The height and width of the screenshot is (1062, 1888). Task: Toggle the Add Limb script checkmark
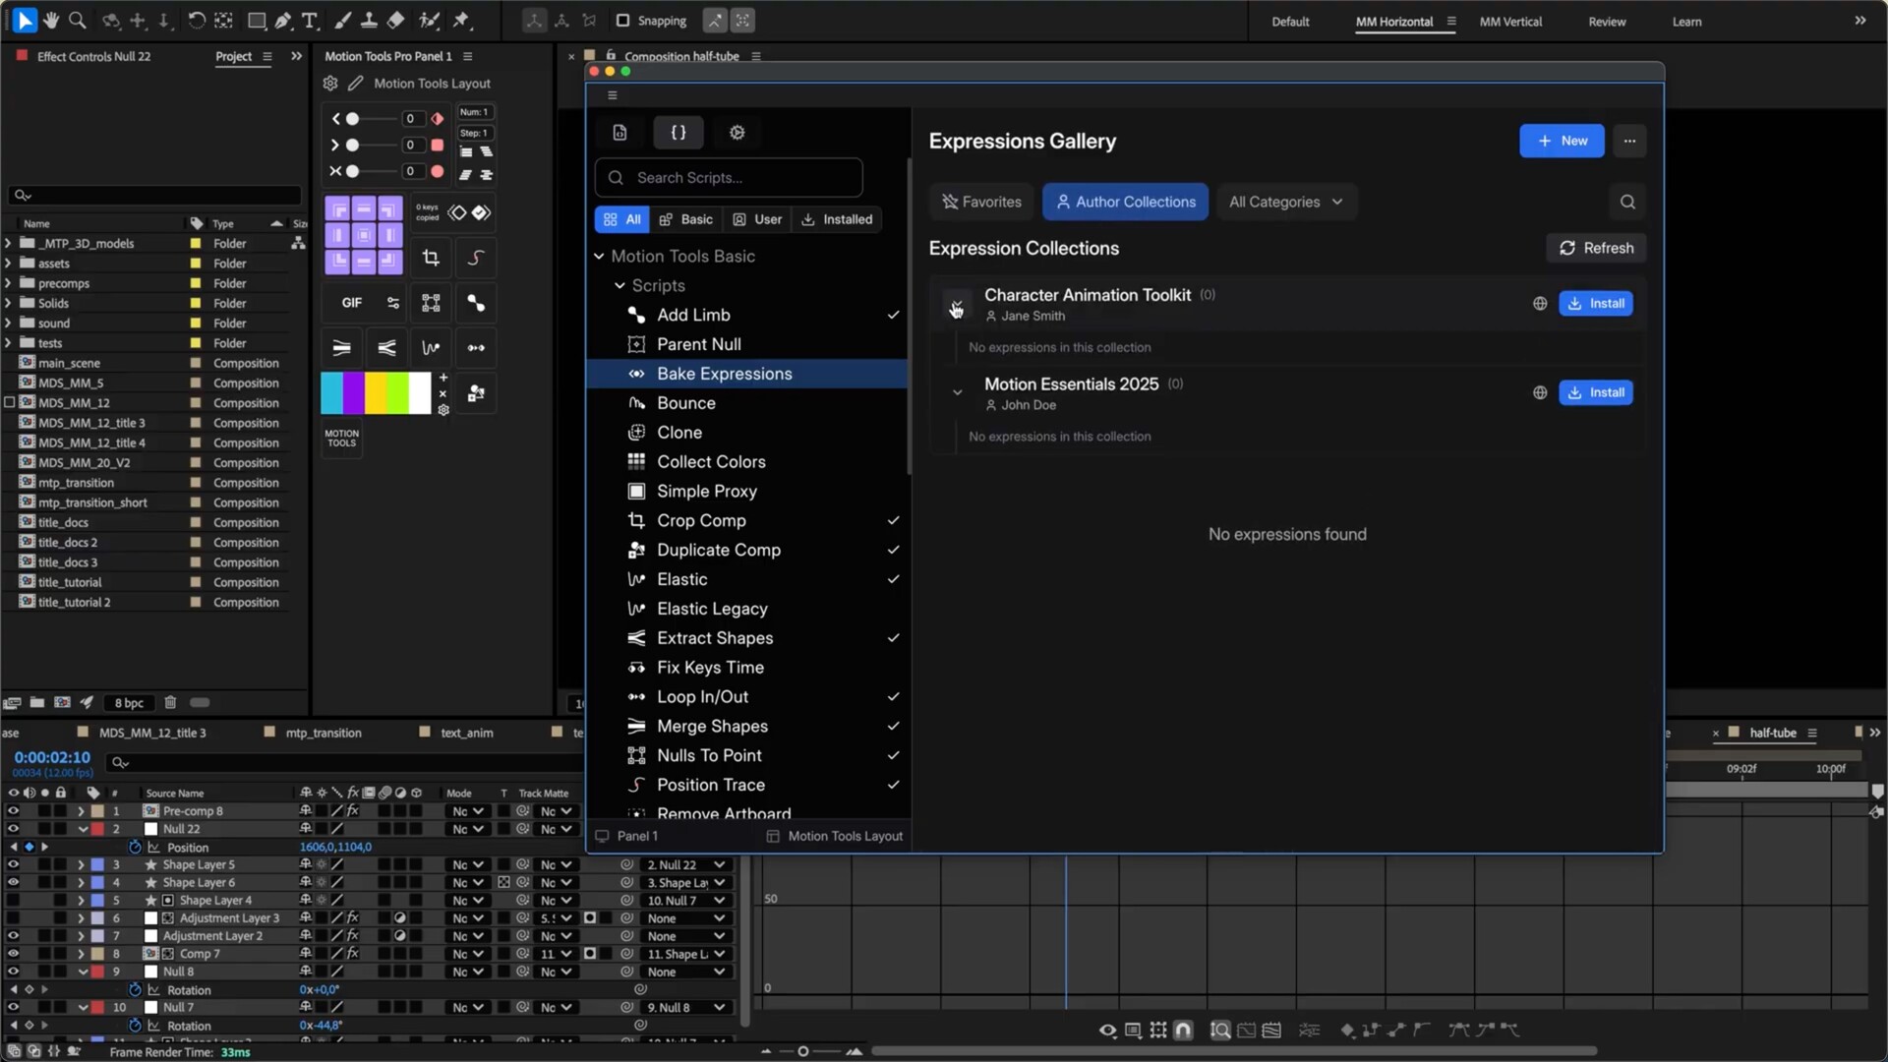tap(893, 315)
